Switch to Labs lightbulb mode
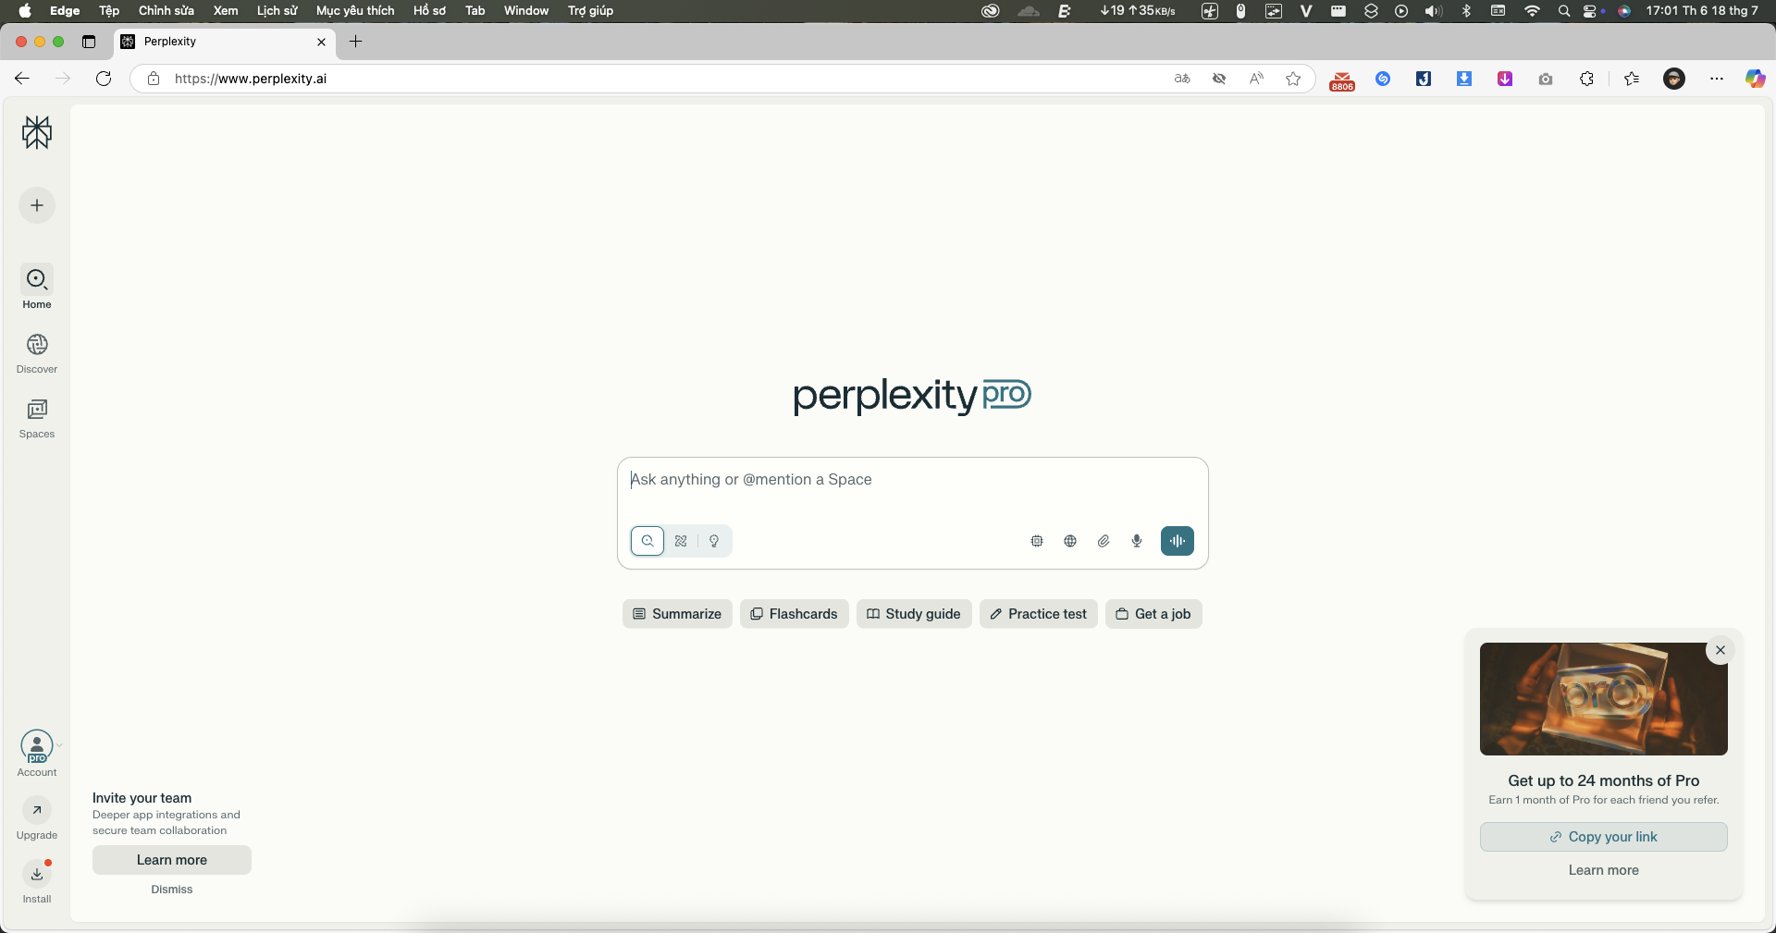The height and width of the screenshot is (933, 1776). click(714, 541)
